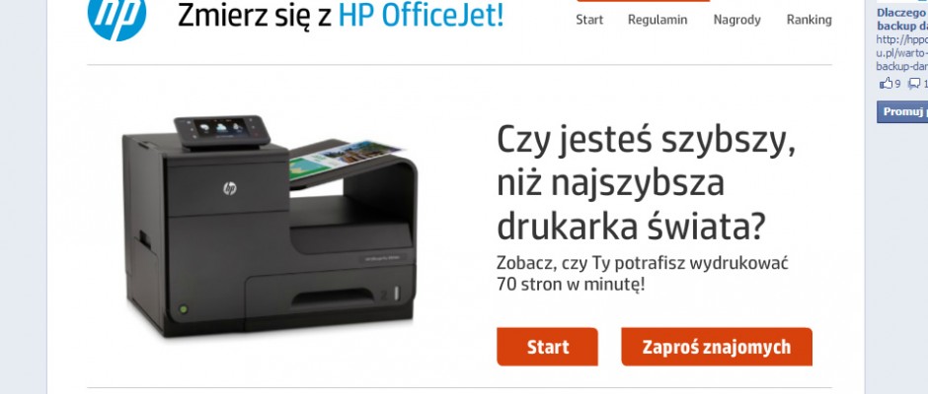Click the "70 stron w minutę!" subtext
This screenshot has height=394, width=928.
571,284
